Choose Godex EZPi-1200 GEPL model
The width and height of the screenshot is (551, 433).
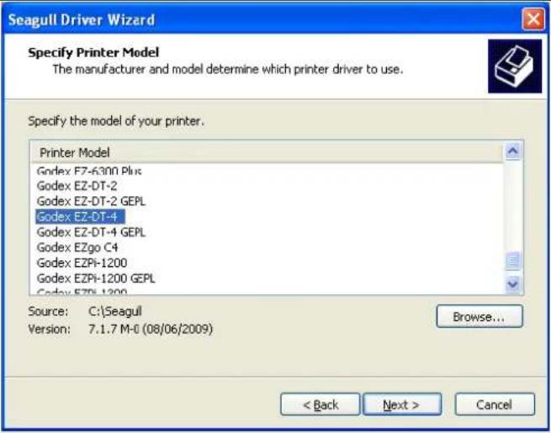tap(96, 279)
